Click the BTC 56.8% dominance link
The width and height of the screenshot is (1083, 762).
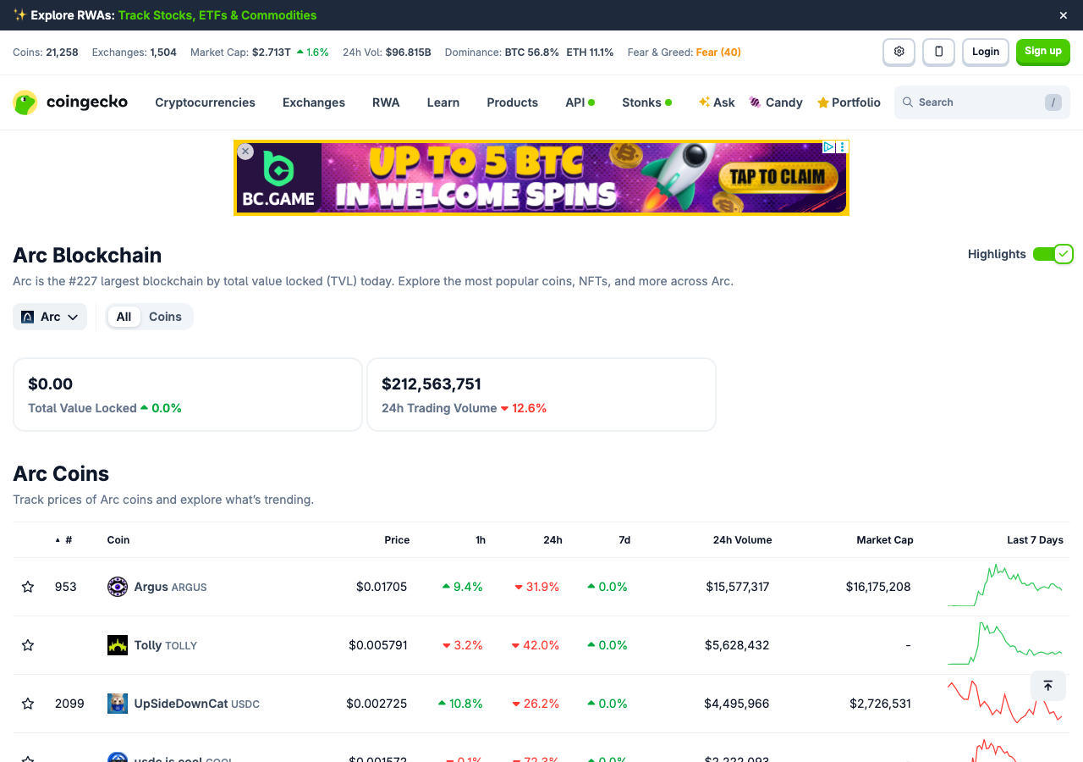tap(532, 52)
